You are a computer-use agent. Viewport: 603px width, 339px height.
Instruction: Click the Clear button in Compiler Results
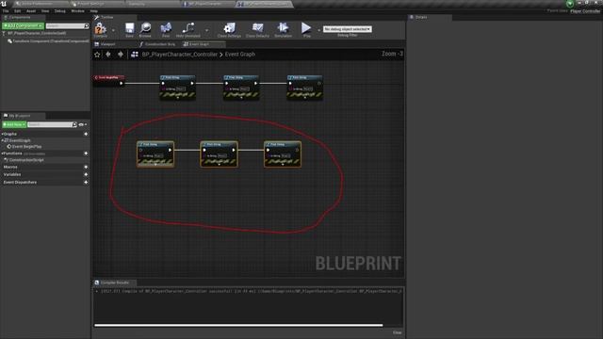398,332
